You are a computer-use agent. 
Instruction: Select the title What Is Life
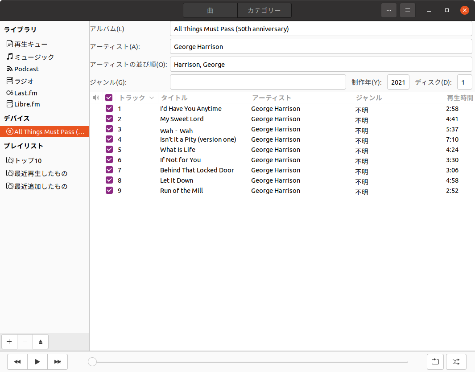178,150
